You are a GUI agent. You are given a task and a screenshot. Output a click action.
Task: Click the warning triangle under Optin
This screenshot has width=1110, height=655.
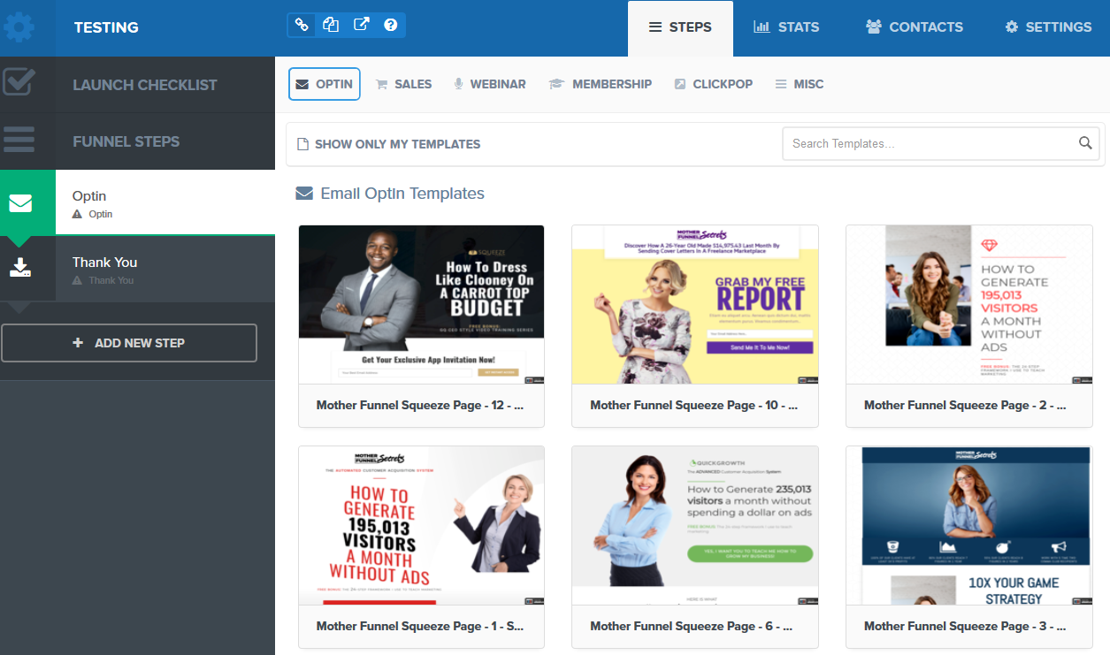pyautogui.click(x=77, y=214)
